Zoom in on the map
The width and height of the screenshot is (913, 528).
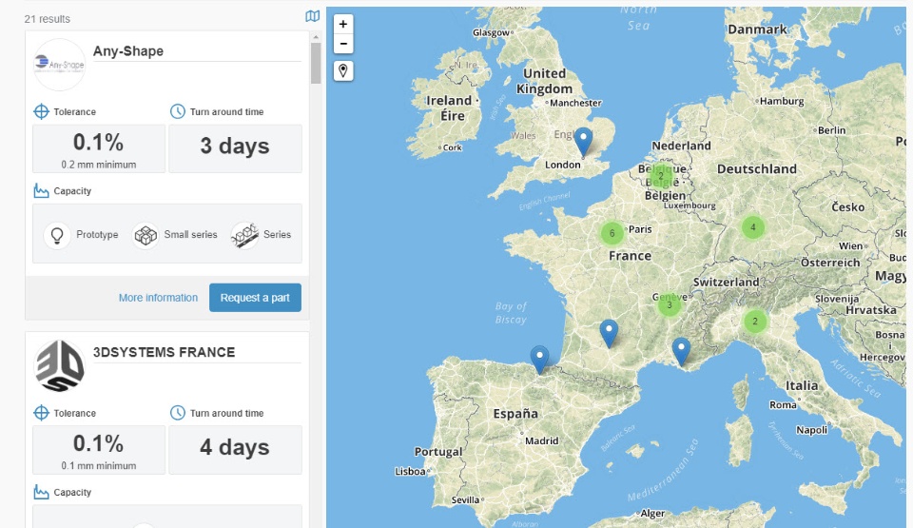343,24
